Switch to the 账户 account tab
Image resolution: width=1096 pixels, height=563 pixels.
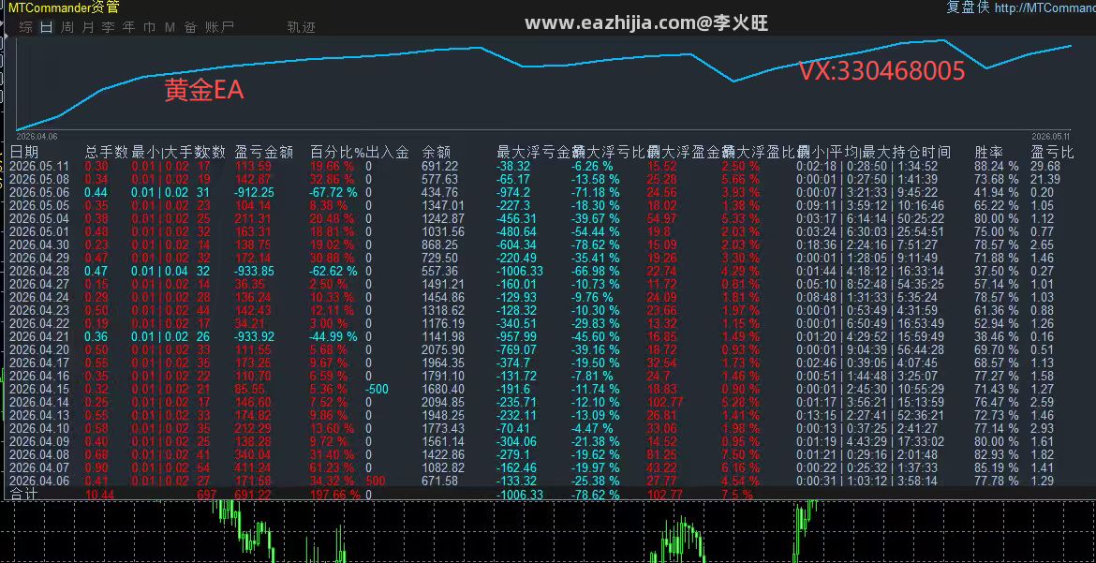click(219, 27)
